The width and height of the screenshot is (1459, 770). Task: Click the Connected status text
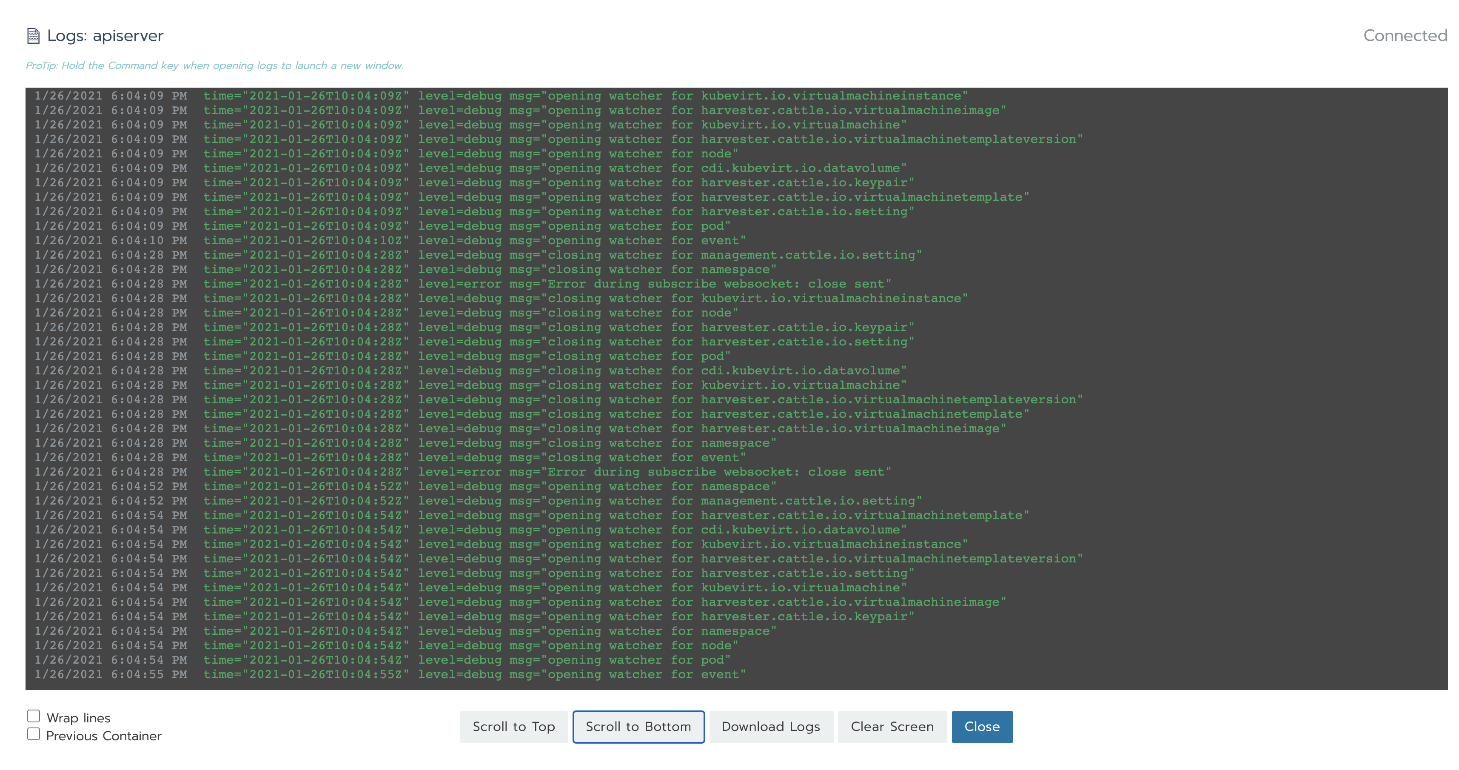[x=1405, y=36]
